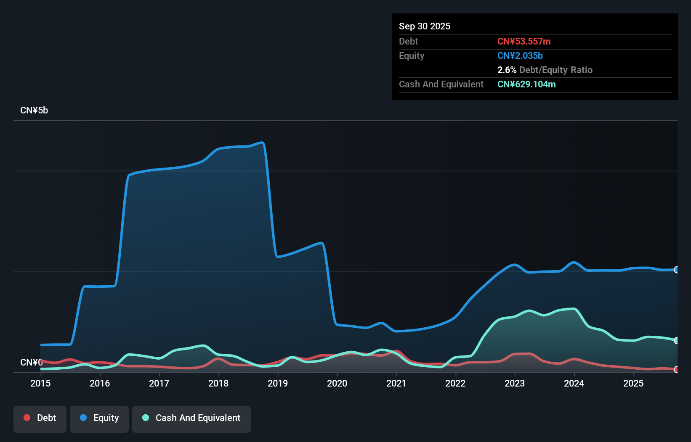This screenshot has height=442, width=691.
Task: Click the CN¥2.035b equity value
Action: pos(520,55)
